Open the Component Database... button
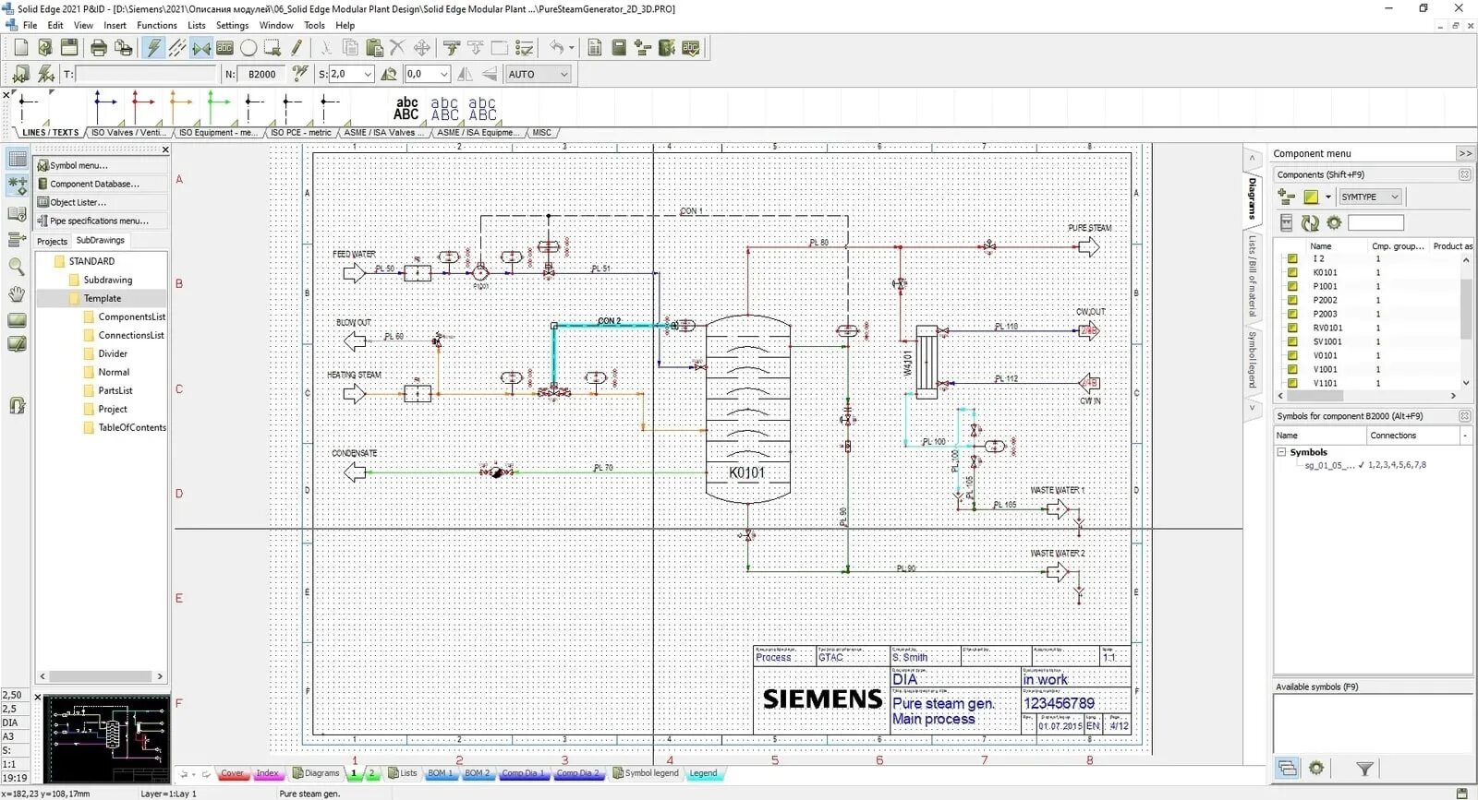This screenshot has height=800, width=1478. [102, 184]
